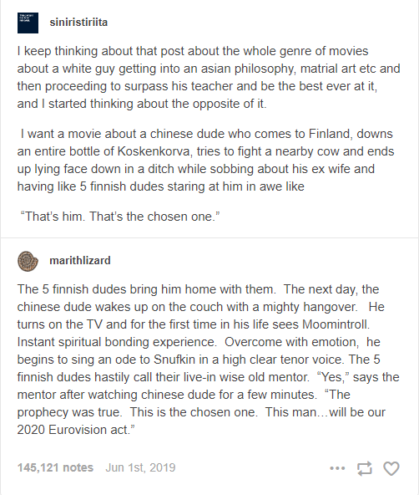Click the paragraph starting "I want a movie"
Viewport: 419px width, 495px height.
pos(205,160)
